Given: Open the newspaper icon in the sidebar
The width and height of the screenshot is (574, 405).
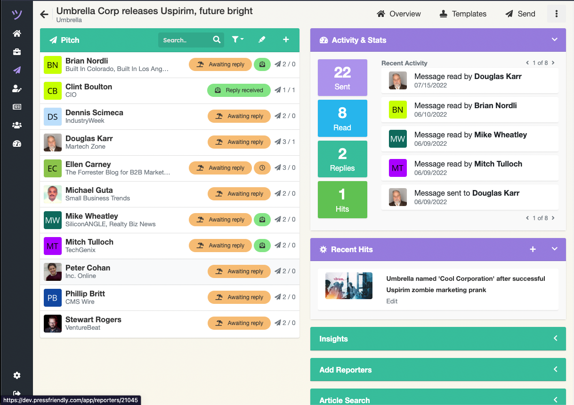Looking at the screenshot, I should 17,107.
